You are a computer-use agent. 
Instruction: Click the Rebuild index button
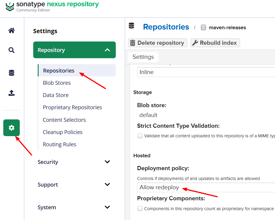pos(215,43)
